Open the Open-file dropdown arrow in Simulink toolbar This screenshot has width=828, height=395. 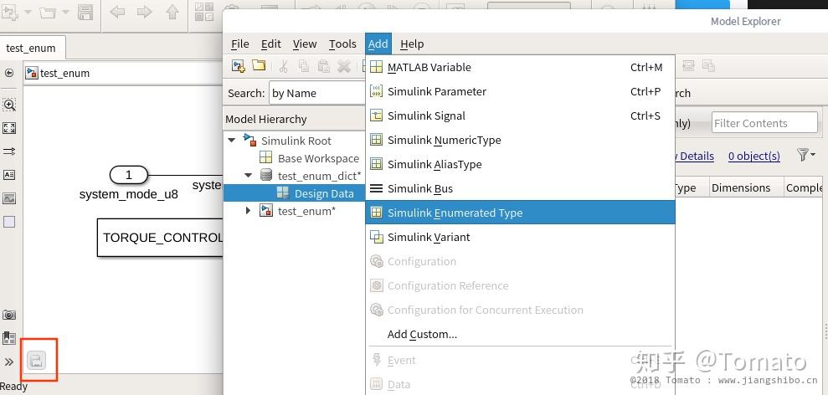65,13
